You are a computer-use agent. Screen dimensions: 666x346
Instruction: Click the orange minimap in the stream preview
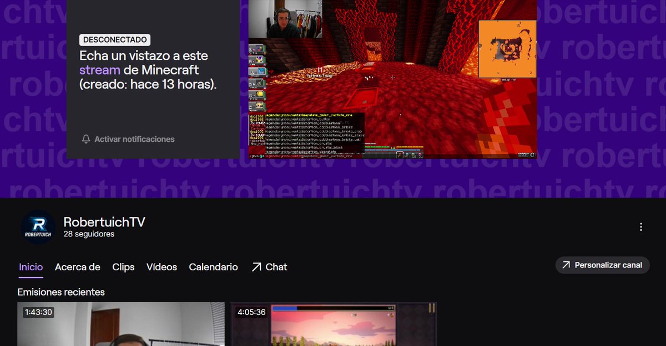tap(508, 49)
